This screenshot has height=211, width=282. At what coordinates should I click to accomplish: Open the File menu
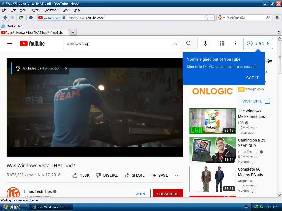tap(4, 10)
